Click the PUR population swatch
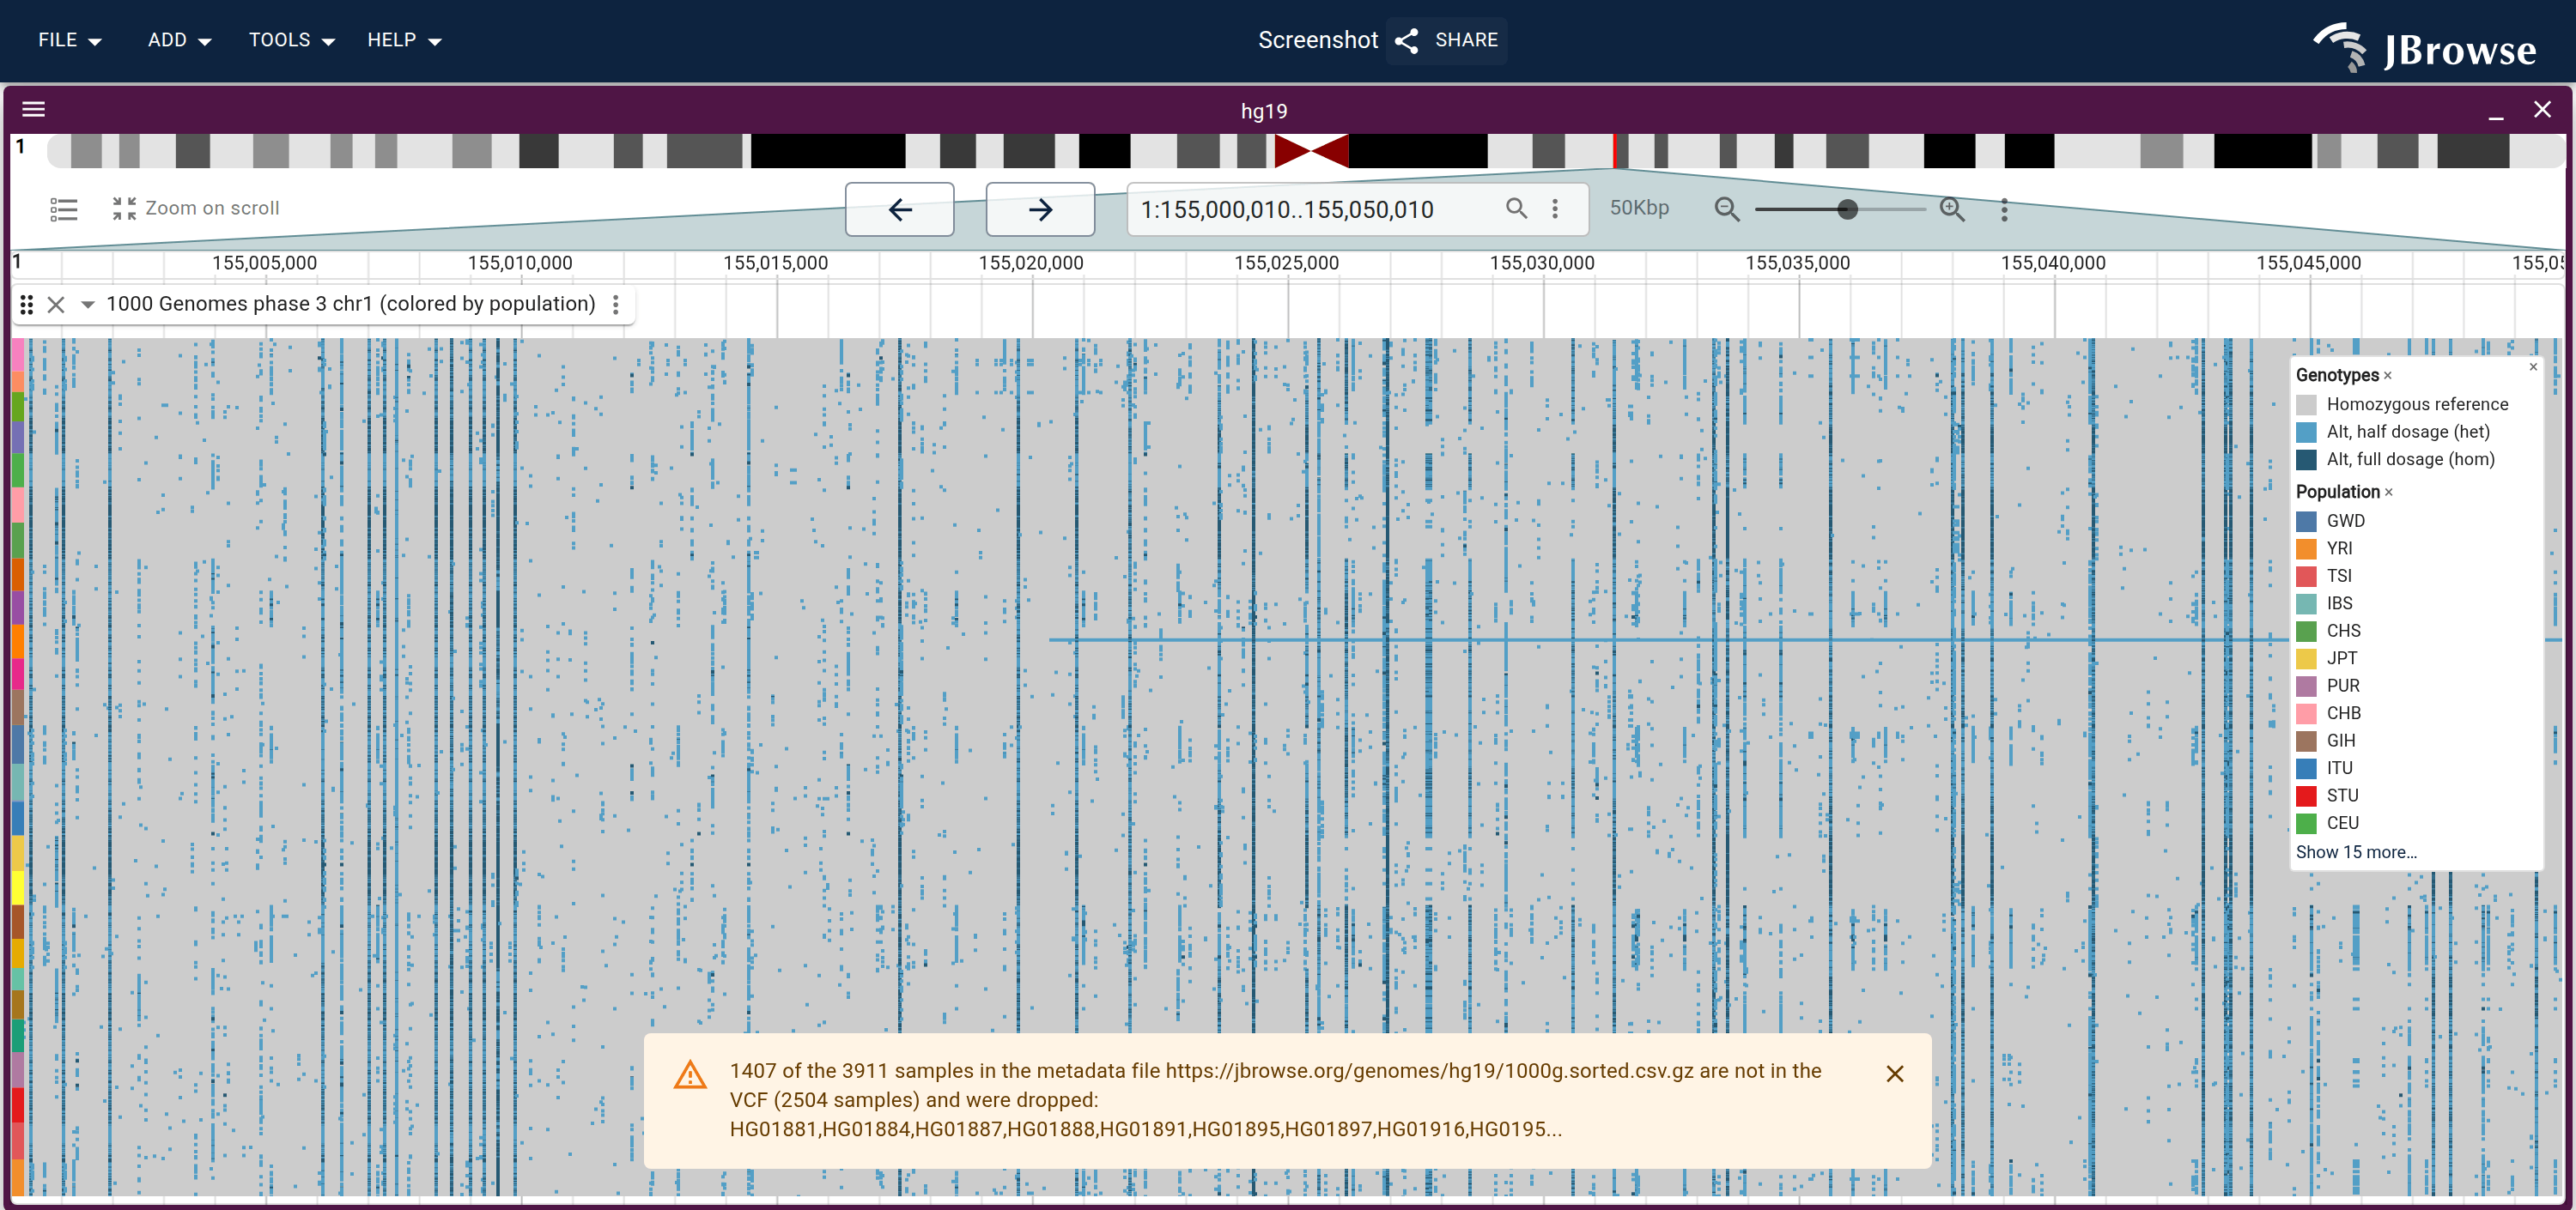 tap(2307, 687)
